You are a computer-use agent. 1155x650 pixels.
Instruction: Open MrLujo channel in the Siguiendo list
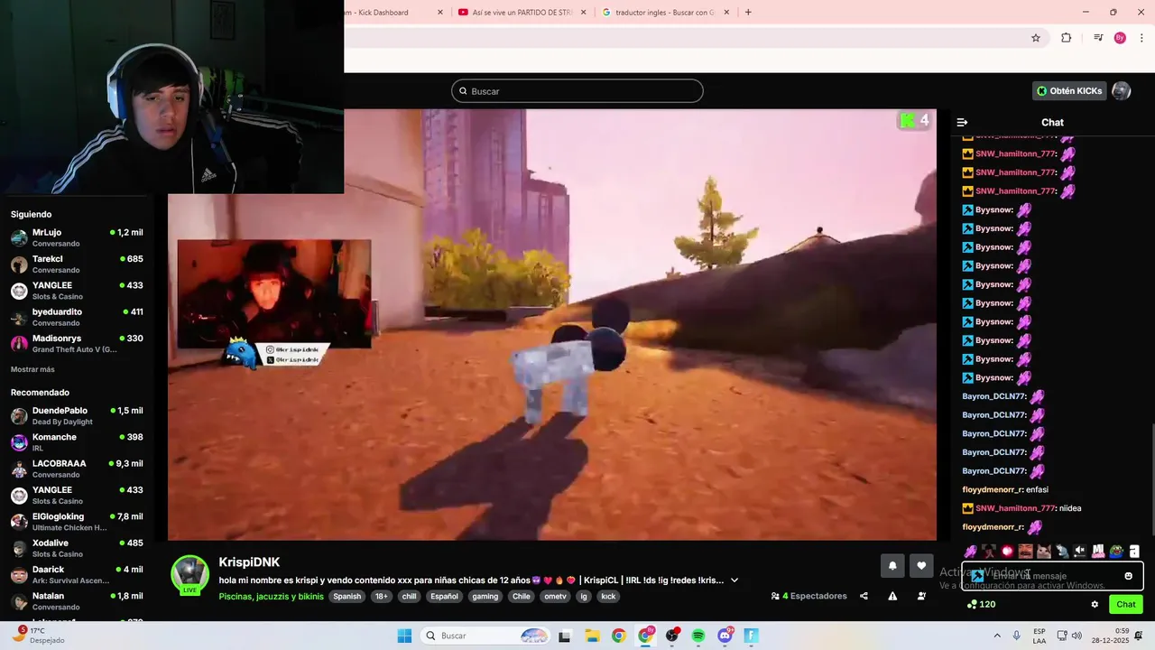77,237
